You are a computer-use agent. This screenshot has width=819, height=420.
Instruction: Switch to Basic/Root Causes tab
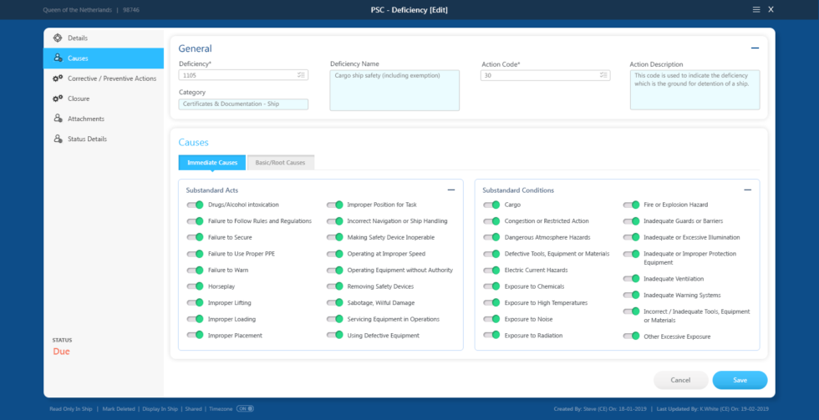281,162
